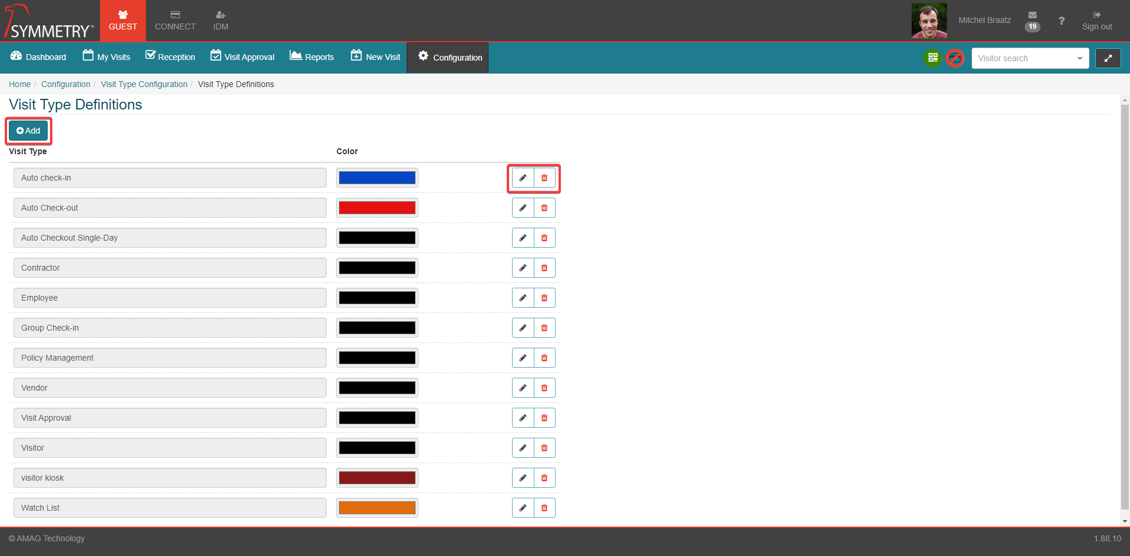Click the scrollbar down arrow

tap(1125, 521)
